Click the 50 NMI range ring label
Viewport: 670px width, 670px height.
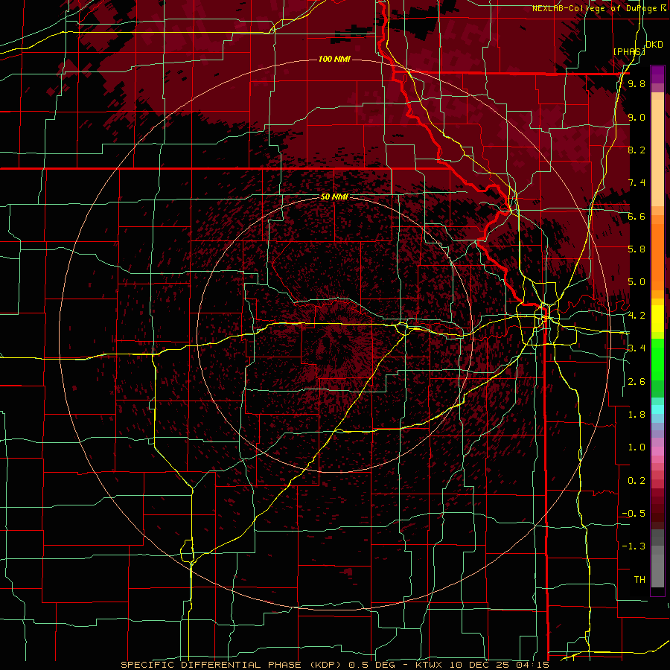(334, 197)
